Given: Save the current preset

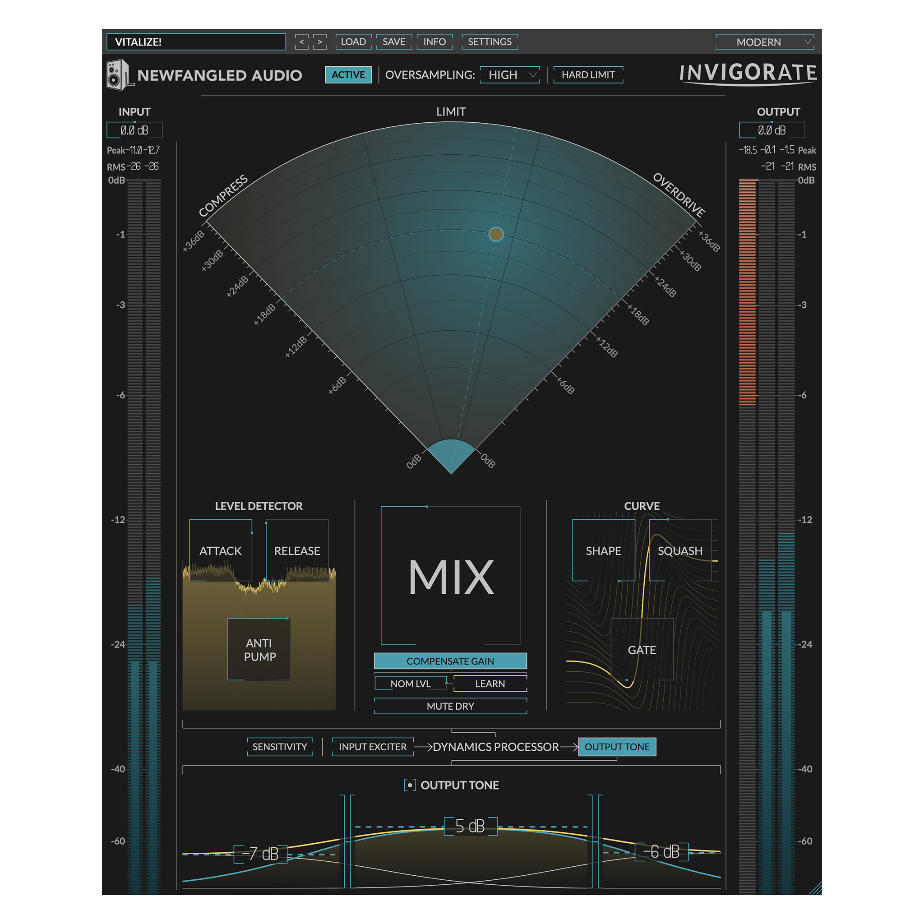Looking at the screenshot, I should coord(393,42).
